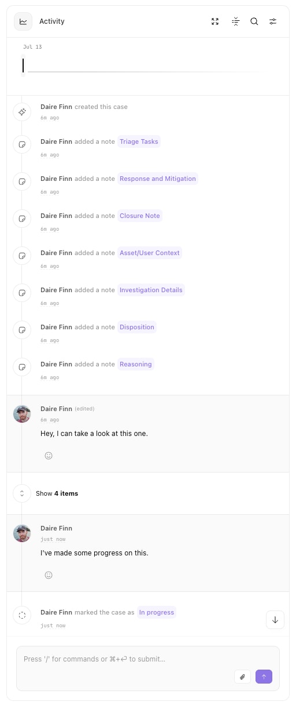The width and height of the screenshot is (296, 705).
Task: Open the Response and Mitigation note
Action: [158, 179]
